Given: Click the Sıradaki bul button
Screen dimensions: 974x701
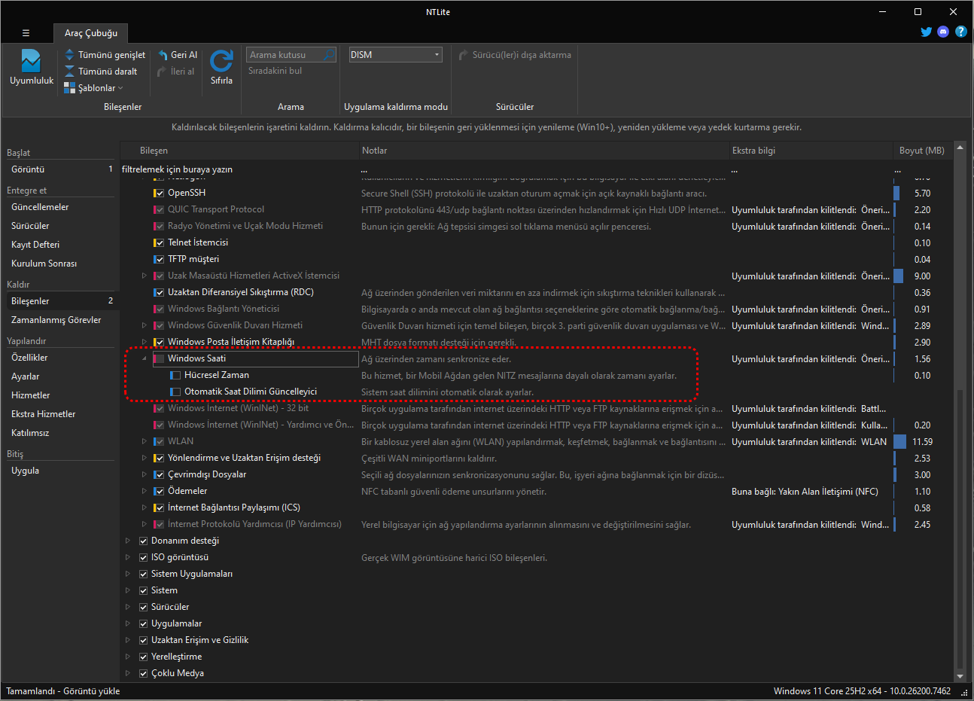Looking at the screenshot, I should [275, 71].
